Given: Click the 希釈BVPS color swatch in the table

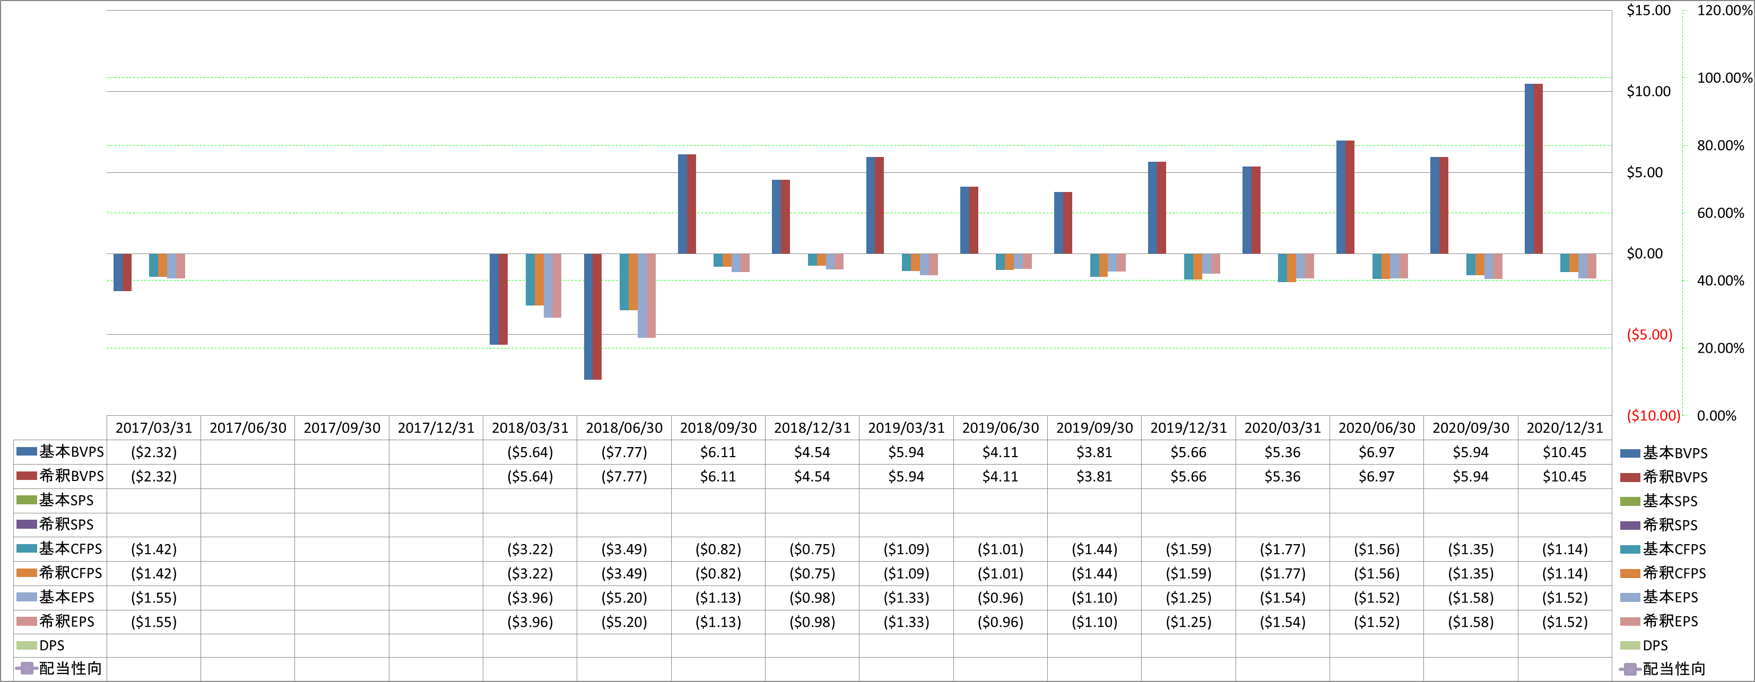Looking at the screenshot, I should click(27, 476).
